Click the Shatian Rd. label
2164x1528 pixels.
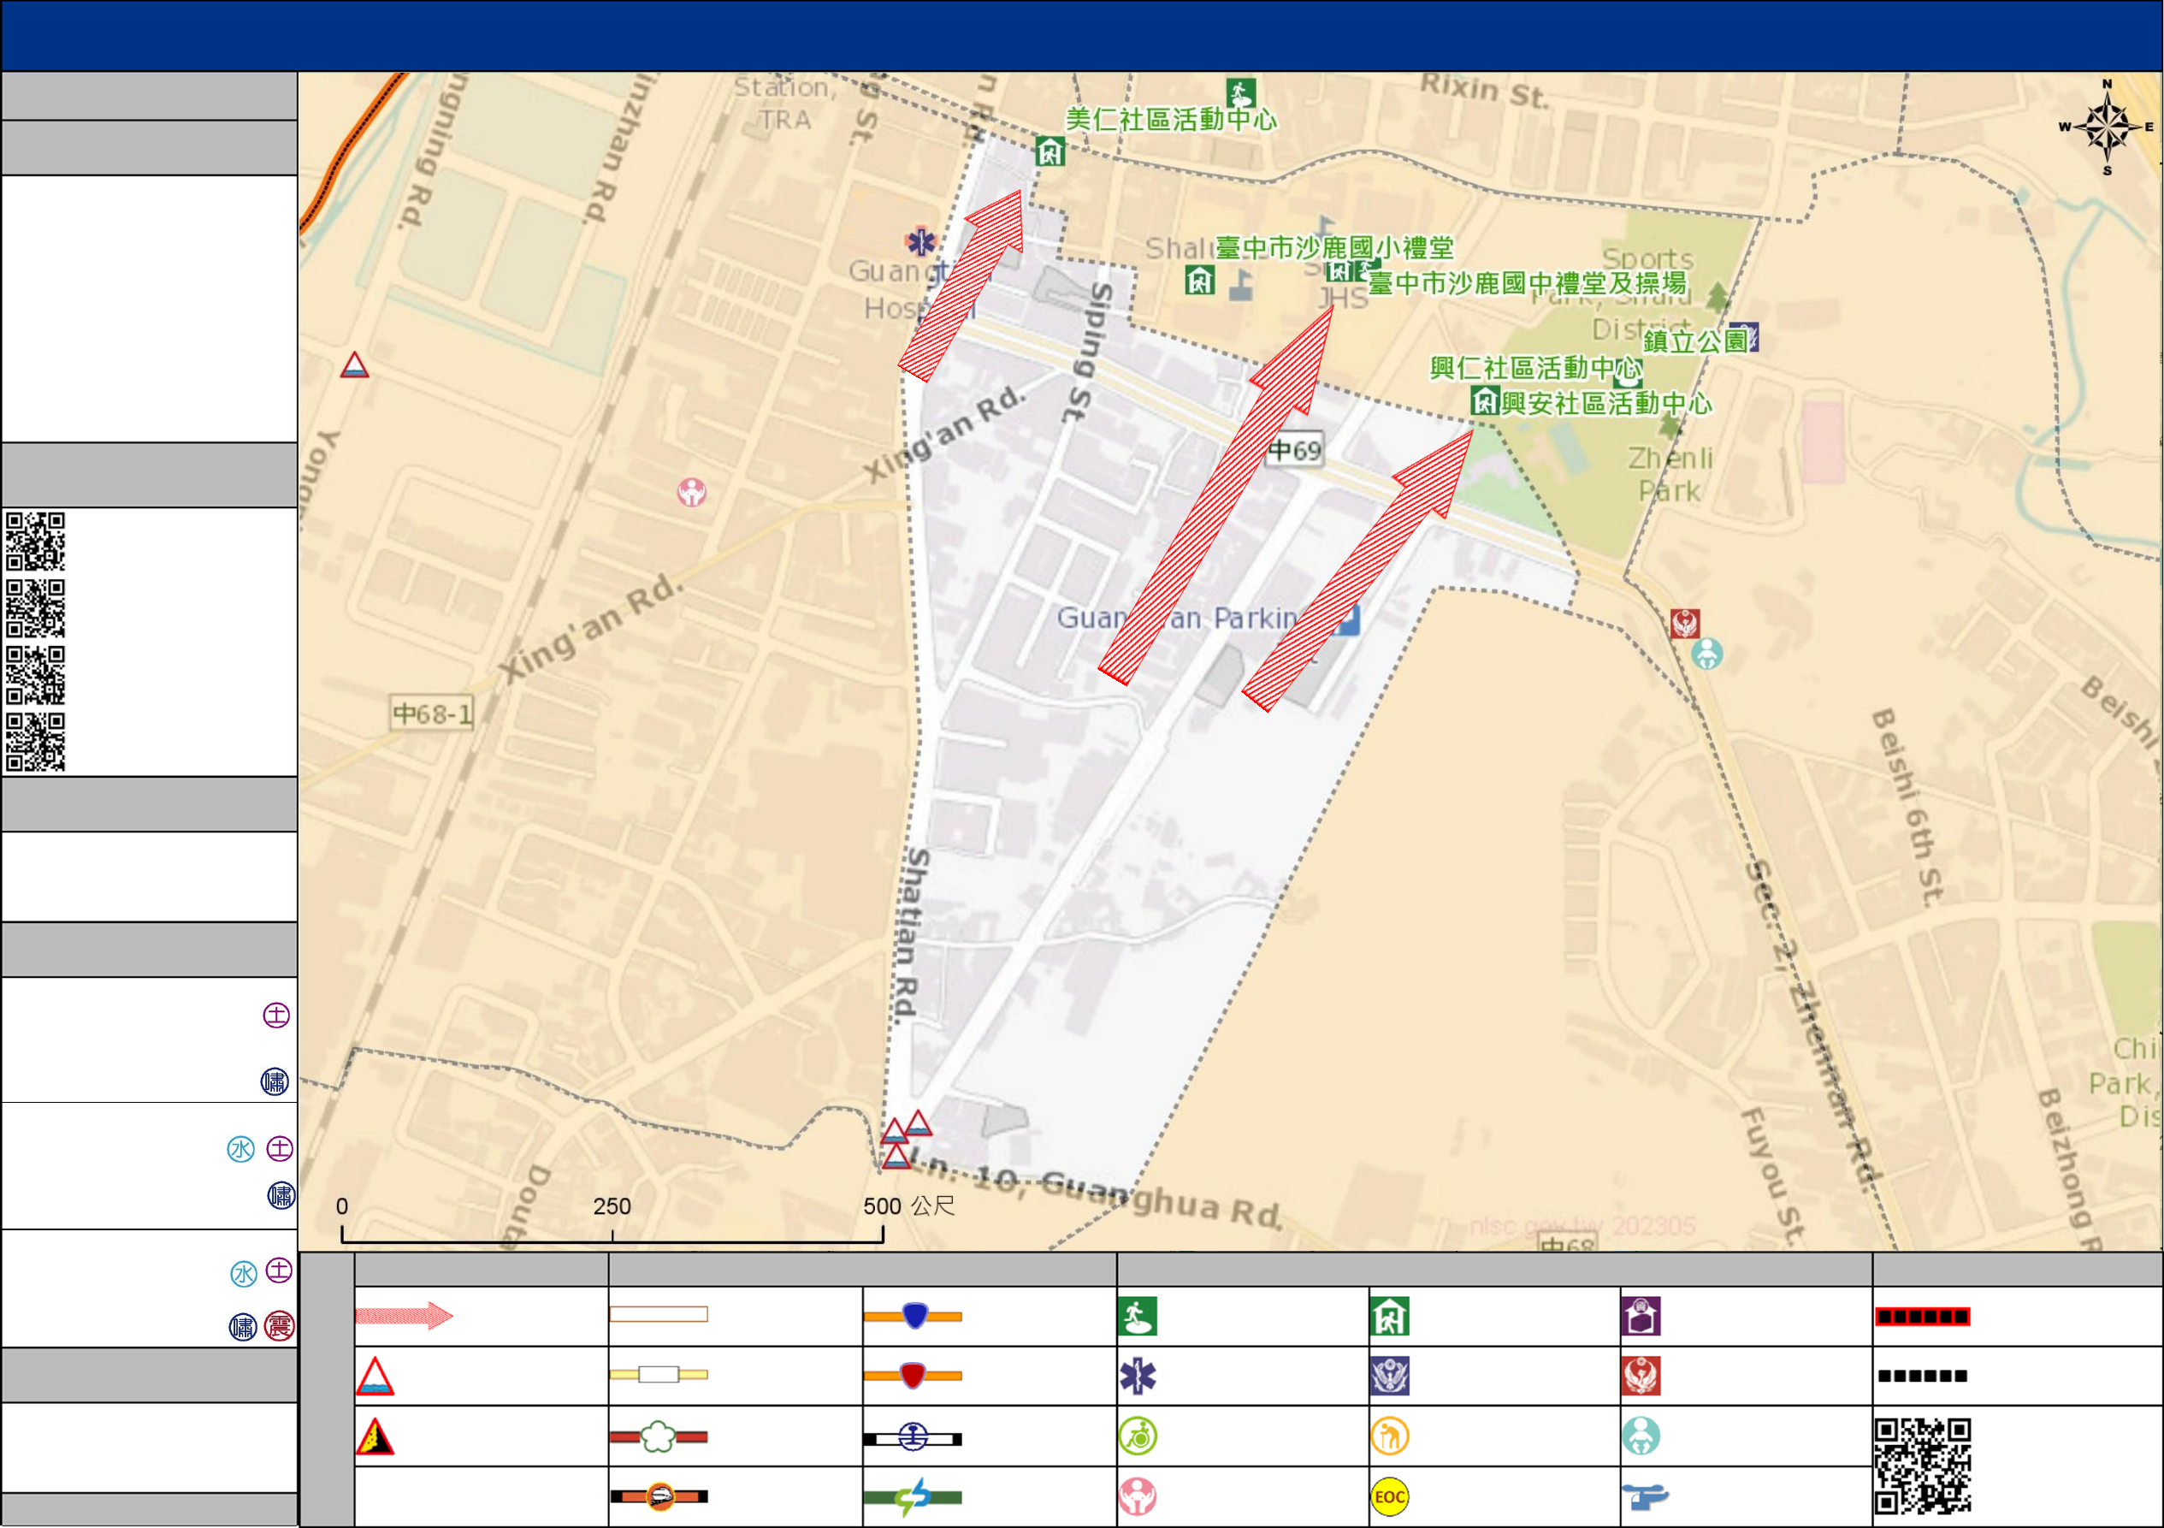click(912, 934)
